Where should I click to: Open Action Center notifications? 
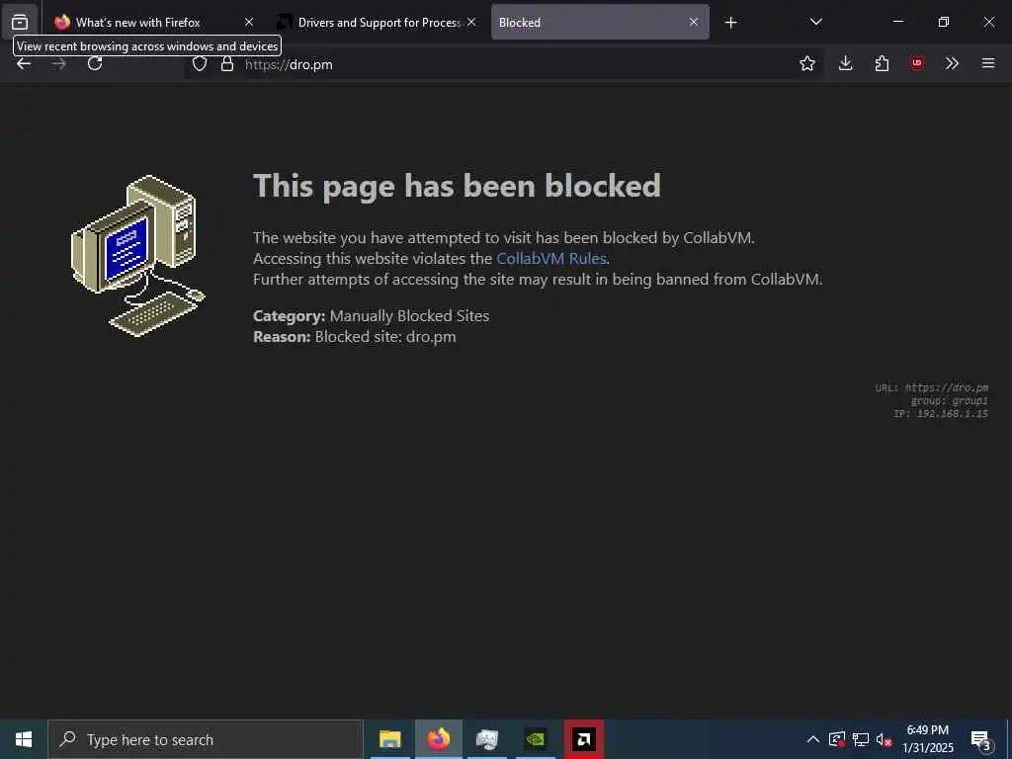pyautogui.click(x=980, y=739)
